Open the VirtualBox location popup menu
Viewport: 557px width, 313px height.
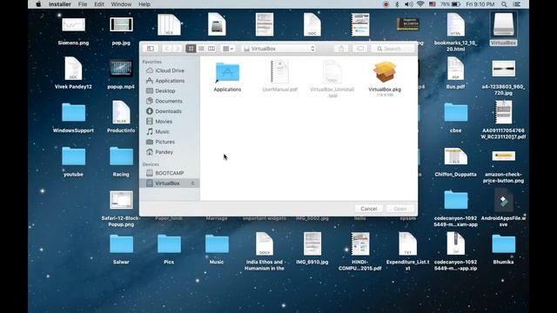279,49
